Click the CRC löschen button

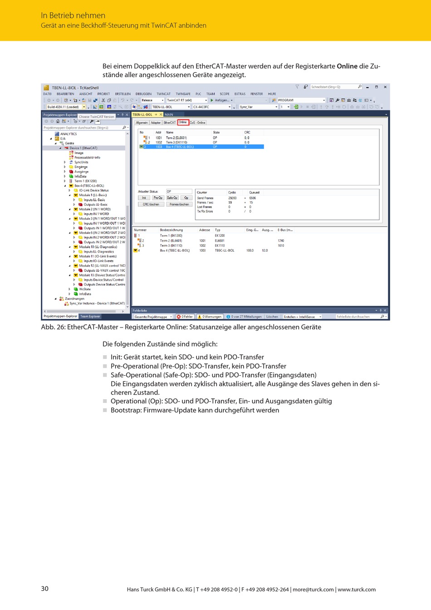[151, 204]
